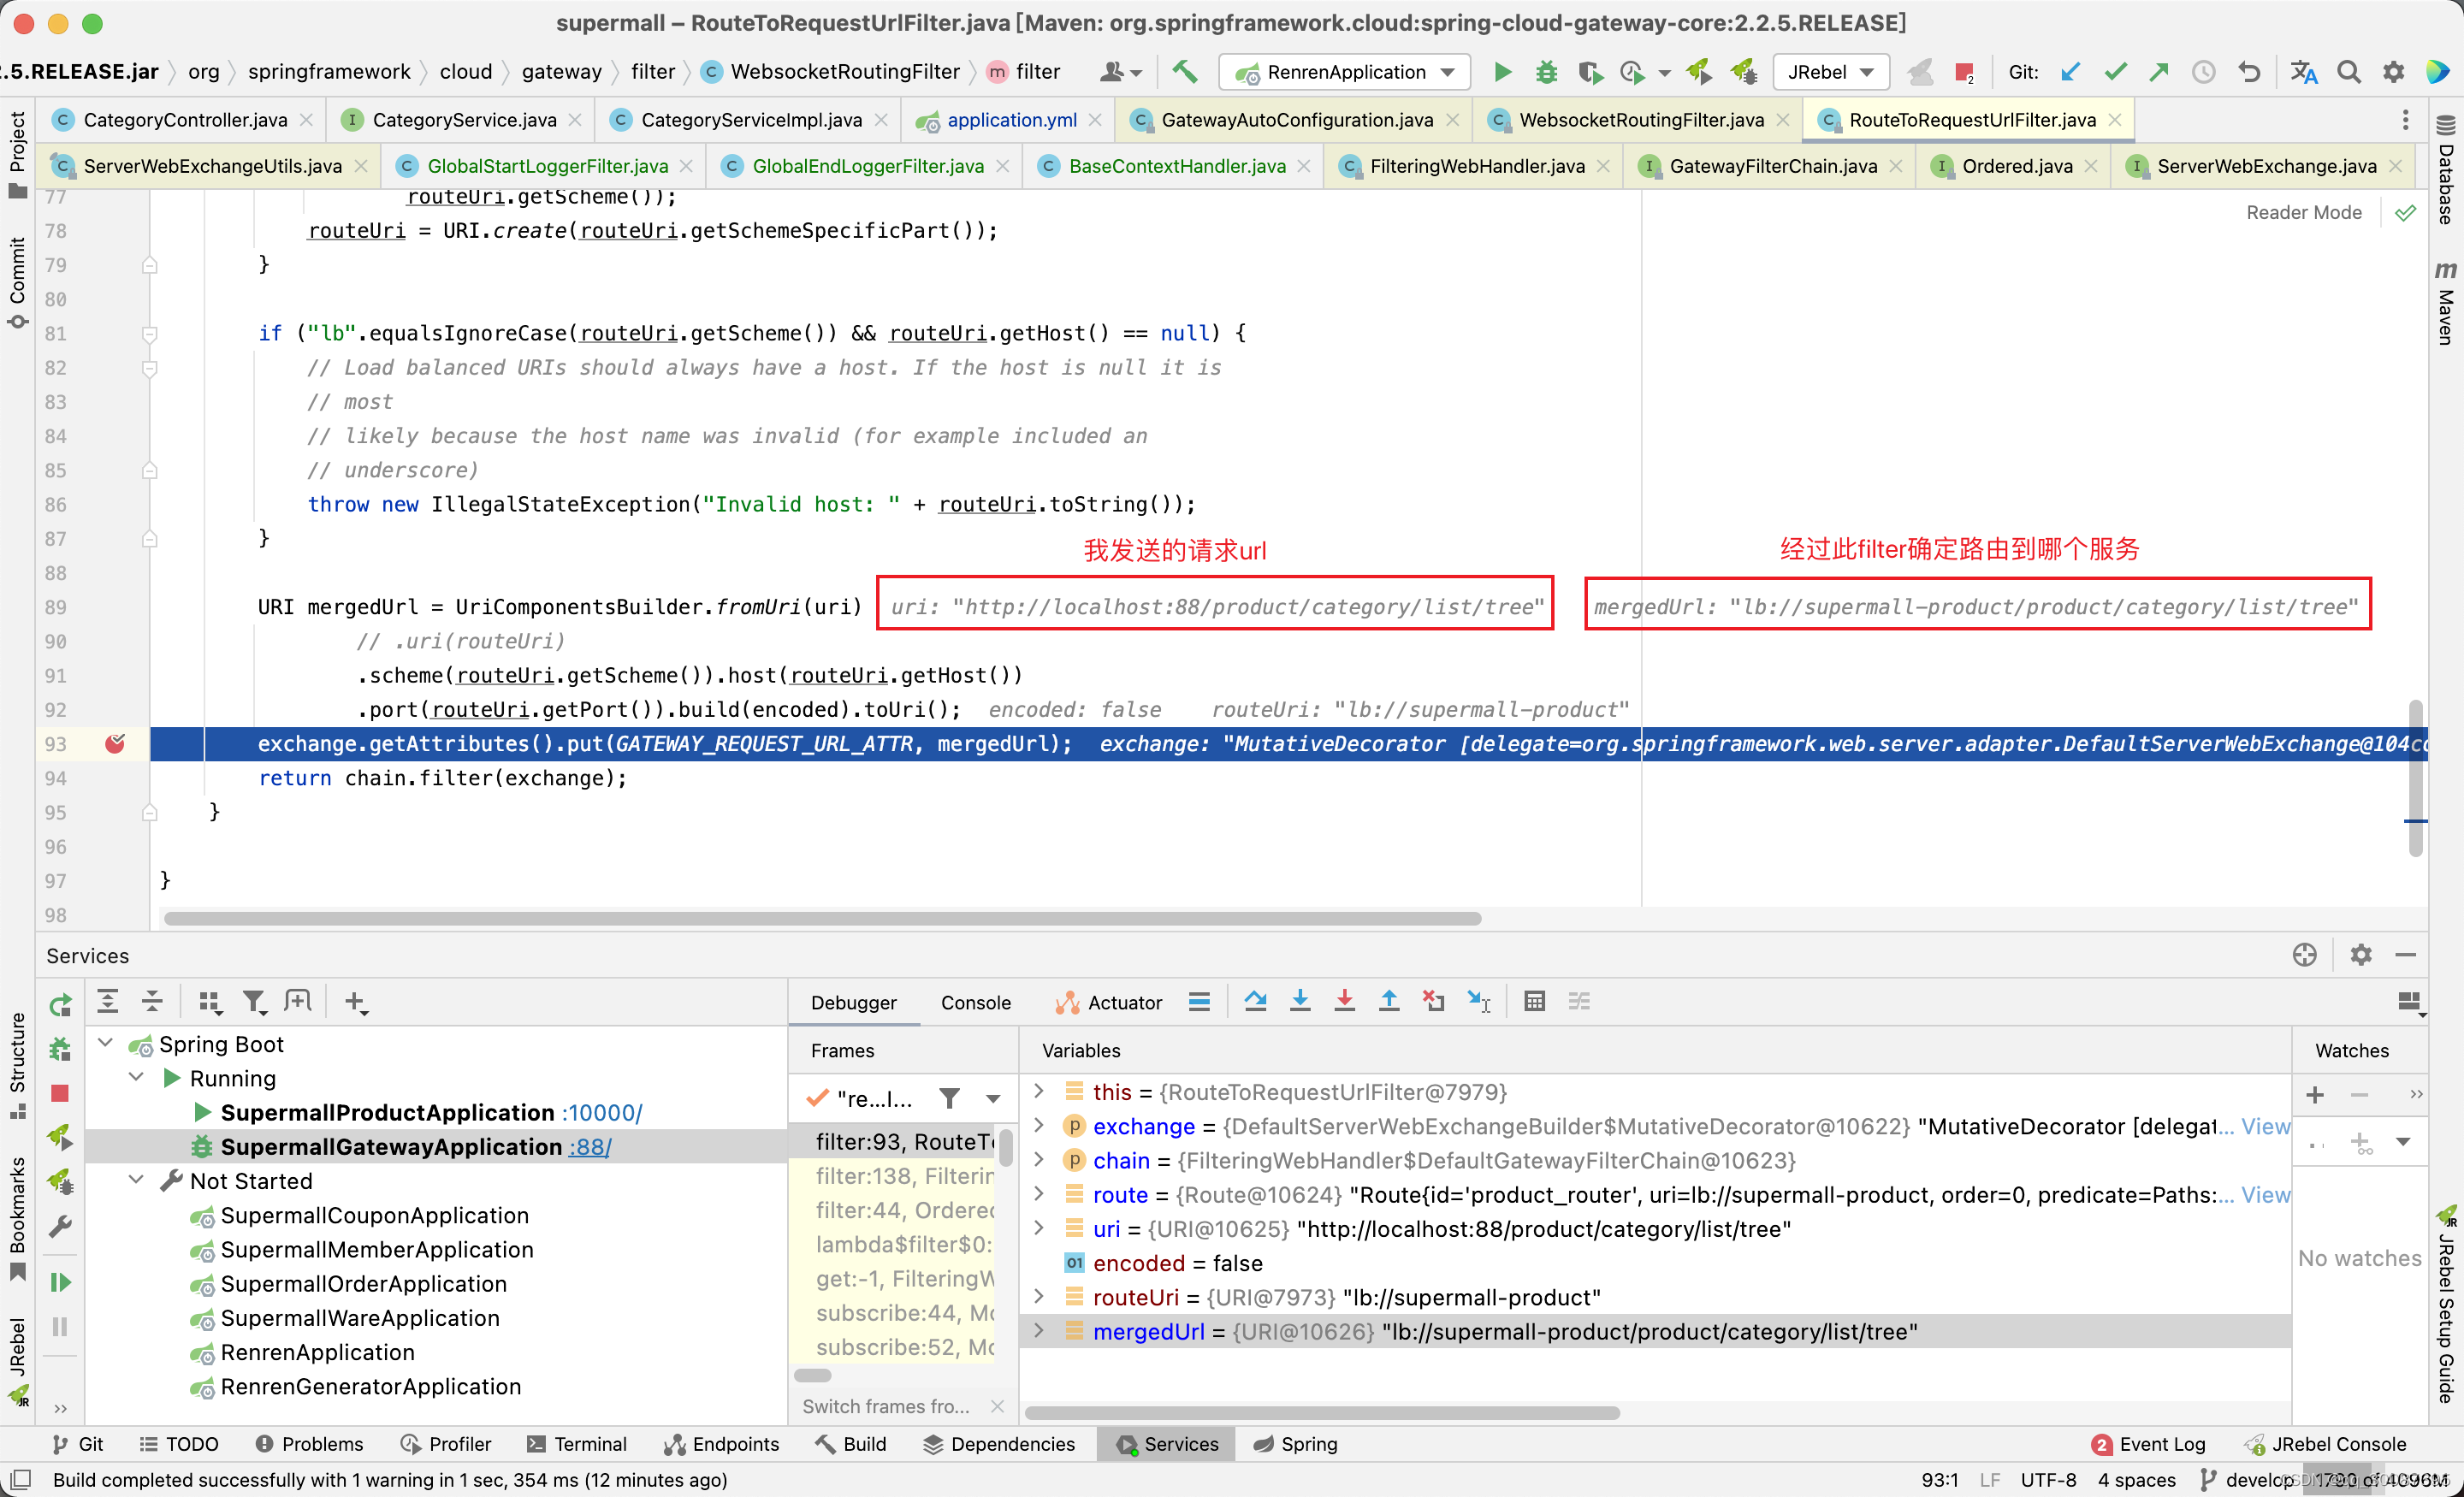Open the JRebel dropdown
The image size is (2464, 1497).
tap(1830, 72)
